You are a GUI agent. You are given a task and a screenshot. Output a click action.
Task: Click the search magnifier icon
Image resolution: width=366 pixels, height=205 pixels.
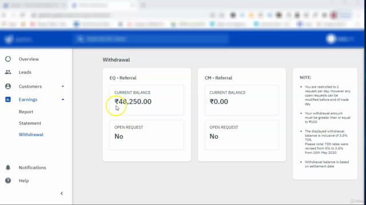click(x=80, y=39)
